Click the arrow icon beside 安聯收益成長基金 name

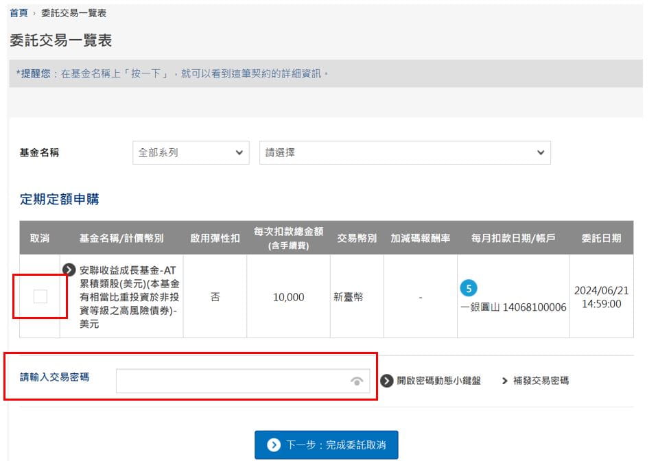[x=69, y=270]
